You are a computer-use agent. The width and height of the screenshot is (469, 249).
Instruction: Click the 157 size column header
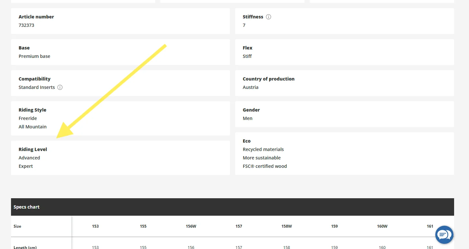239,226
